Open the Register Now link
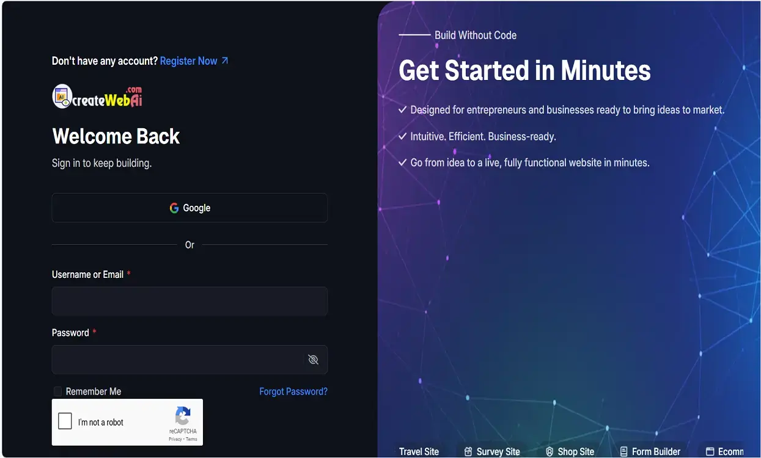 [188, 61]
